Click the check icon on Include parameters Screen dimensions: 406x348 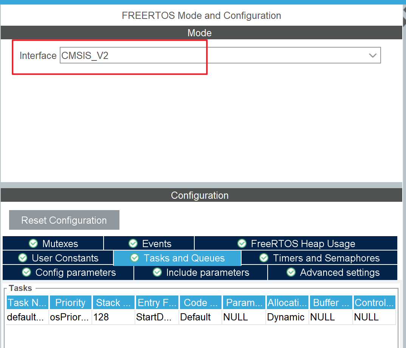pos(157,272)
